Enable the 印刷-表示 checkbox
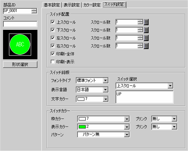 coord(53,61)
